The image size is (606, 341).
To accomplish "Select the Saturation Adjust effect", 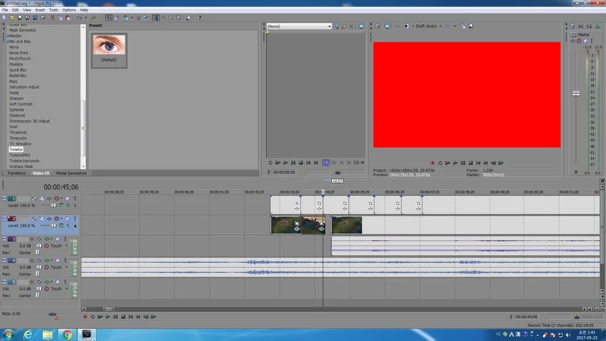I will tap(25, 87).
